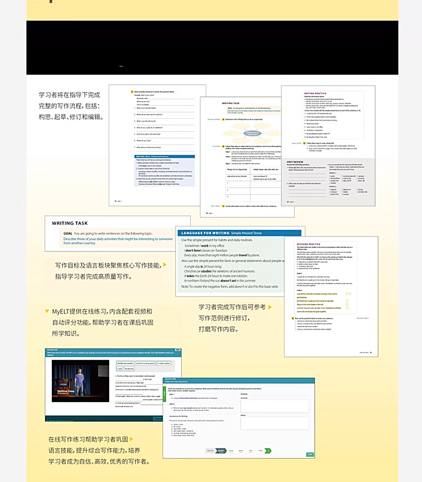This screenshot has width=422, height=482.
Task: Click the teal instructions header of the outline exercise
Action: click(239, 381)
